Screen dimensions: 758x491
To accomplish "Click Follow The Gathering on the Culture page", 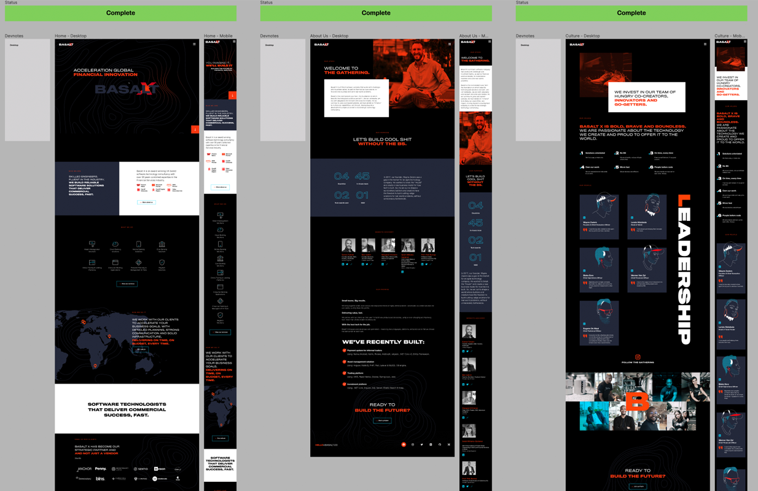I will click(638, 362).
